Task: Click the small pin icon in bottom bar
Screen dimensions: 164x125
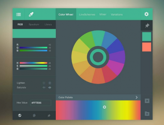Action: point(49,115)
